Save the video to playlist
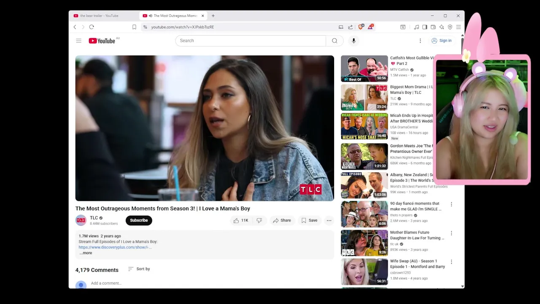Image resolution: width=540 pixels, height=304 pixels. 309,220
